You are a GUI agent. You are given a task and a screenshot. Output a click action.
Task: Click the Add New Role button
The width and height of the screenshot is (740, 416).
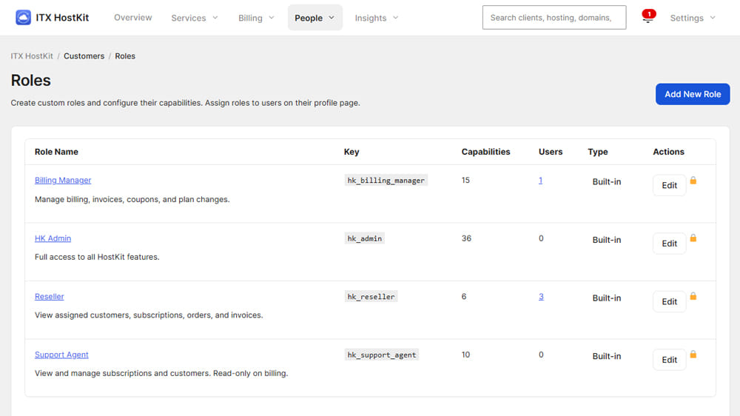[693, 94]
